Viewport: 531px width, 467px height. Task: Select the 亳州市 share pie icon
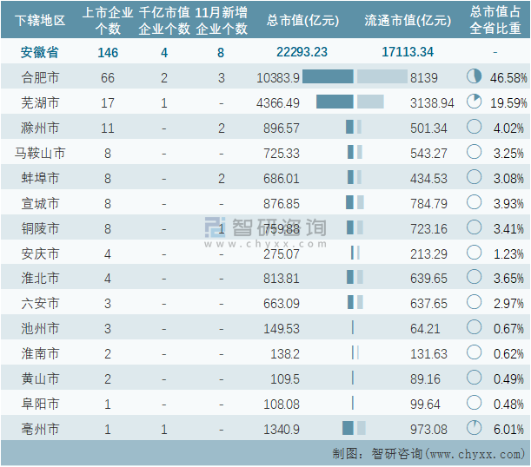click(474, 428)
